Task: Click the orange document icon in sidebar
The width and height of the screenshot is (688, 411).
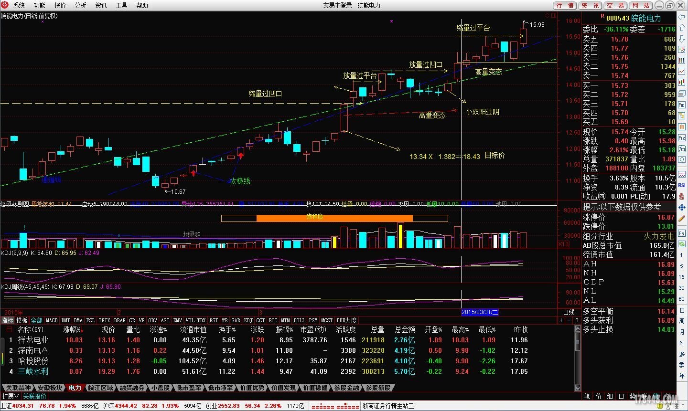Action: point(682,126)
